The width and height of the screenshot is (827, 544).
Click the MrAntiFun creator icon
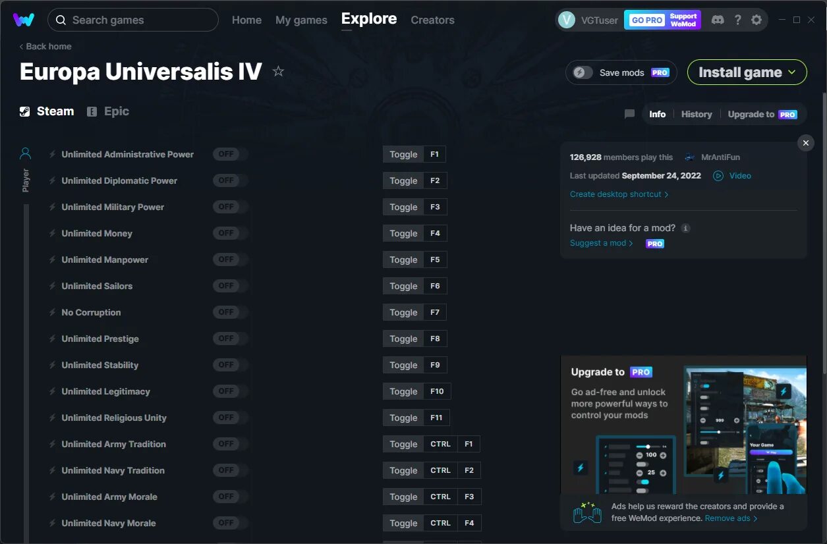[690, 157]
